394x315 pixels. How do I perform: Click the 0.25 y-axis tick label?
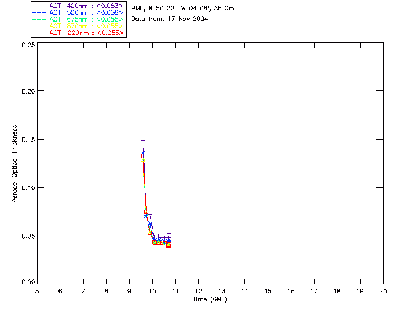(x=28, y=45)
